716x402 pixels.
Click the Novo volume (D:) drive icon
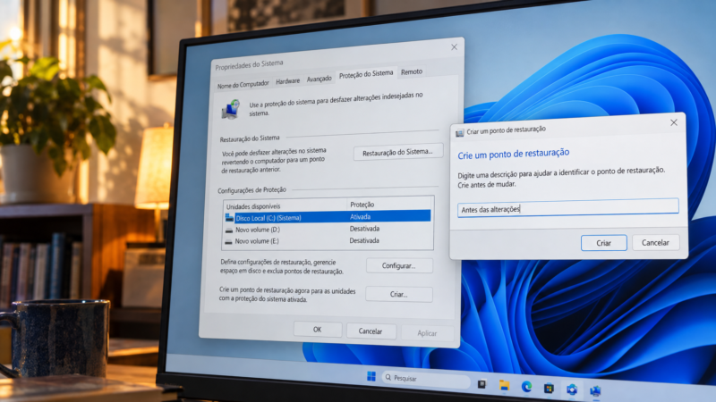pos(229,230)
